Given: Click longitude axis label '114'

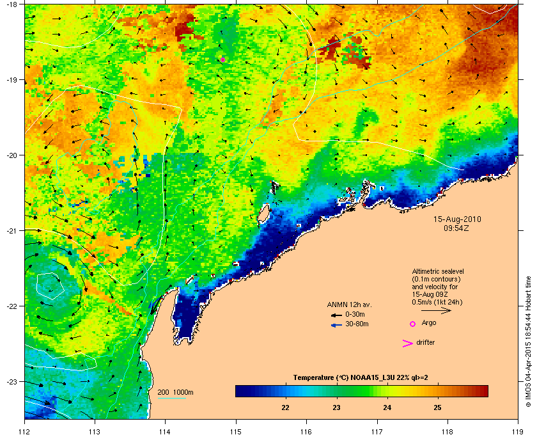Looking at the screenshot, I should pyautogui.click(x=165, y=431).
